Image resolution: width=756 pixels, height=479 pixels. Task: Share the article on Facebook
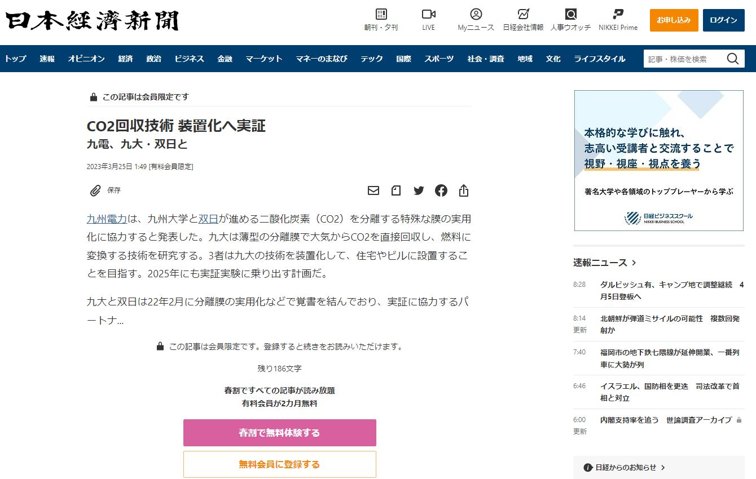click(x=441, y=190)
